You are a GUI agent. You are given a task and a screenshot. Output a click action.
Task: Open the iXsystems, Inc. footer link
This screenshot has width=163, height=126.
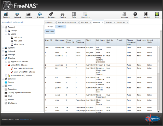tap(26, 119)
